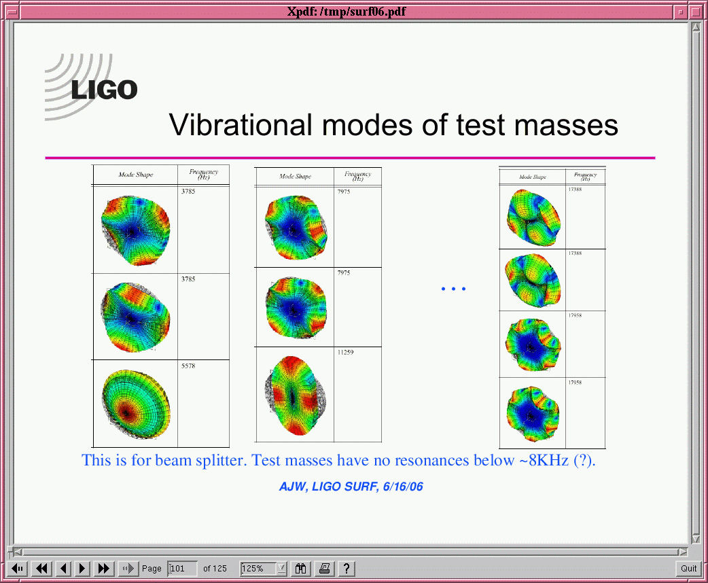This screenshot has height=583, width=708.
Task: Go to the previous page
Action: tap(63, 568)
